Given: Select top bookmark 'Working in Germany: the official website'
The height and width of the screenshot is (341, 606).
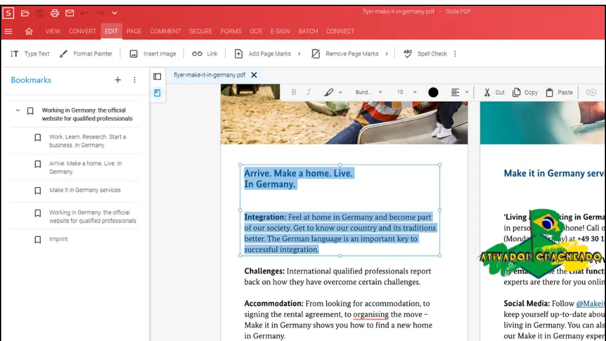Looking at the screenshot, I should tap(87, 114).
